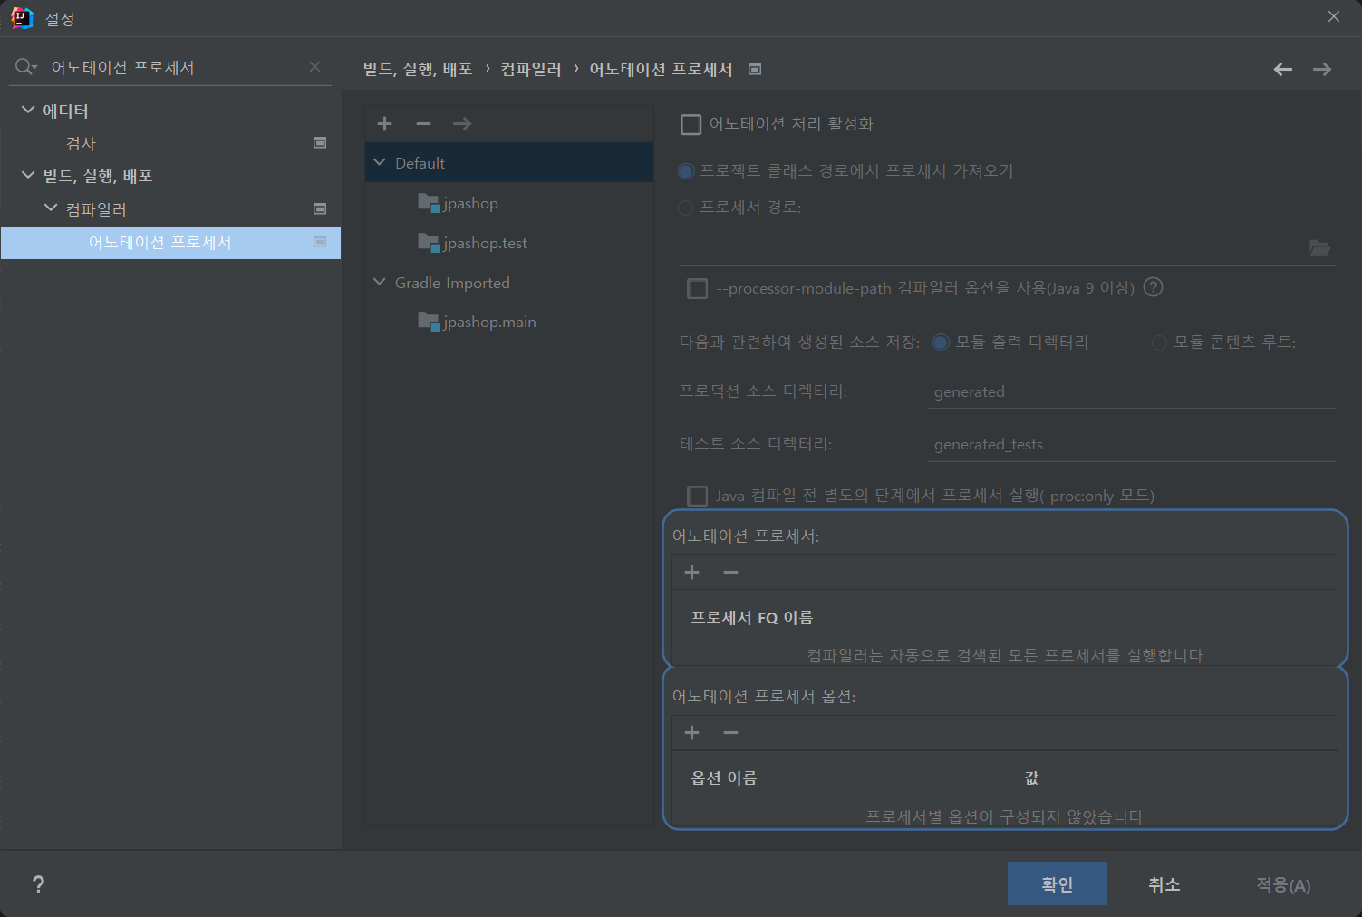
Task: Collapse the 빌드, 실행, 배포 section
Action: click(28, 175)
